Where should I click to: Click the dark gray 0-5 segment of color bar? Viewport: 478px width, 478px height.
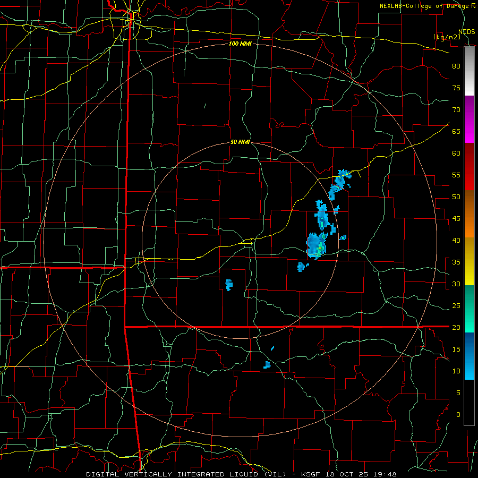point(469,403)
